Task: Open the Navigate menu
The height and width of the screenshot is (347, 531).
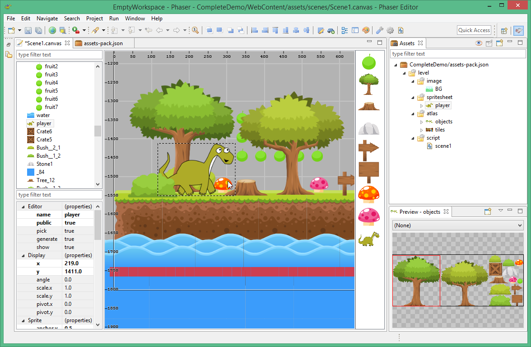Action: tap(47, 18)
